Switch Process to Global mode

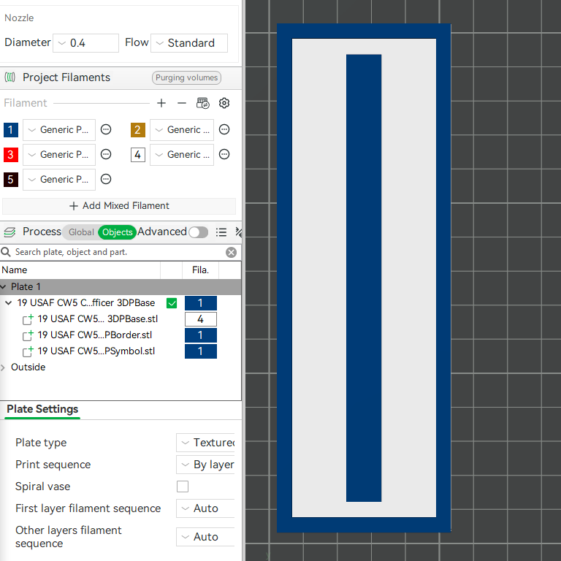pos(81,232)
